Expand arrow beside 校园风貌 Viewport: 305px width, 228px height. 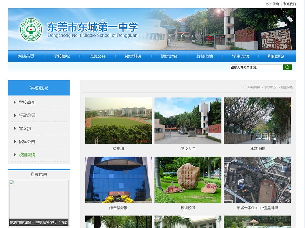[x=15, y=155]
